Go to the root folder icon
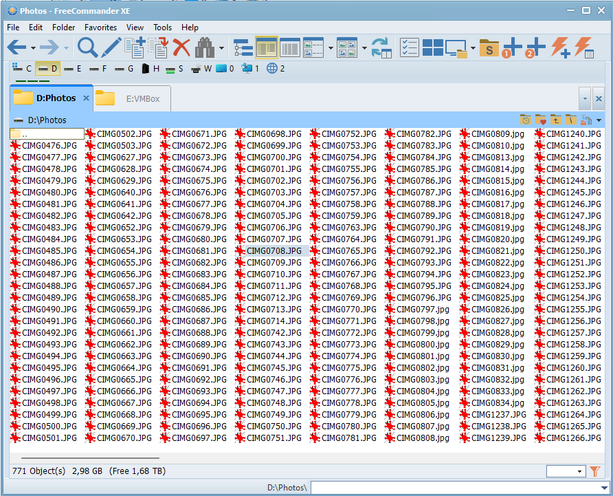This screenshot has height=496, width=613. tap(571, 120)
